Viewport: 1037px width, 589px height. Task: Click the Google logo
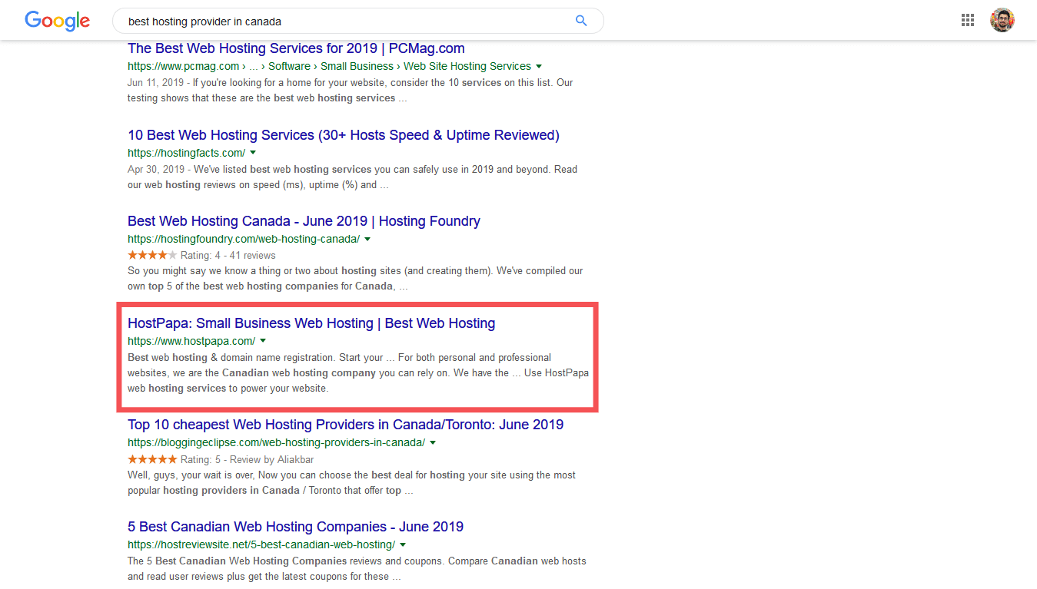coord(57,21)
